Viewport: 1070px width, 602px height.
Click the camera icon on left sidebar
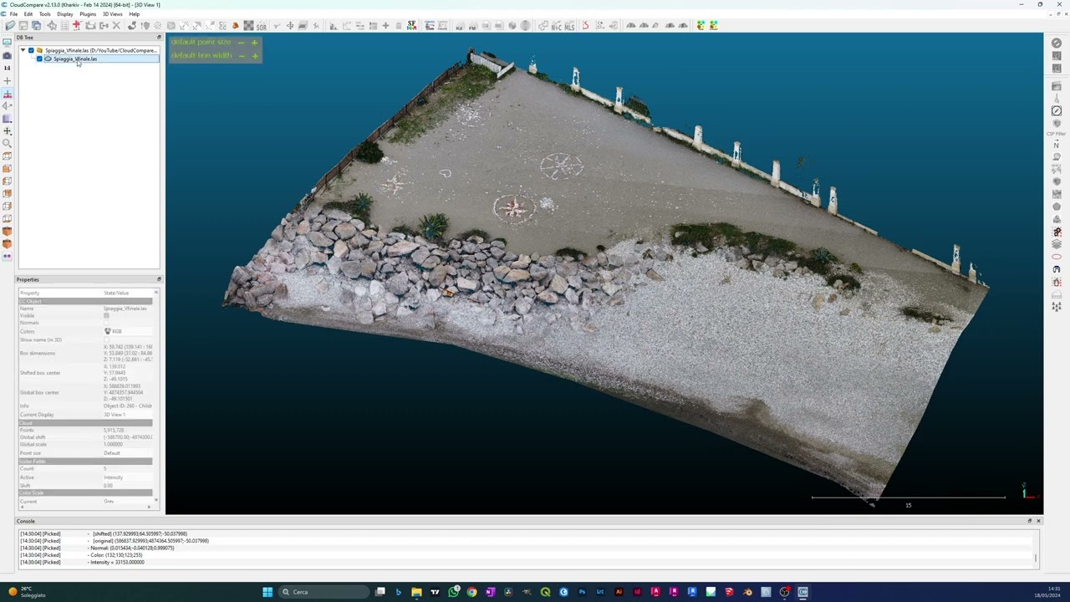pyautogui.click(x=7, y=56)
